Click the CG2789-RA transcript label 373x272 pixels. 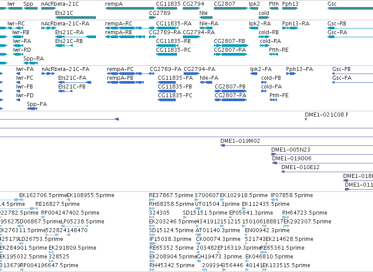[165, 32]
